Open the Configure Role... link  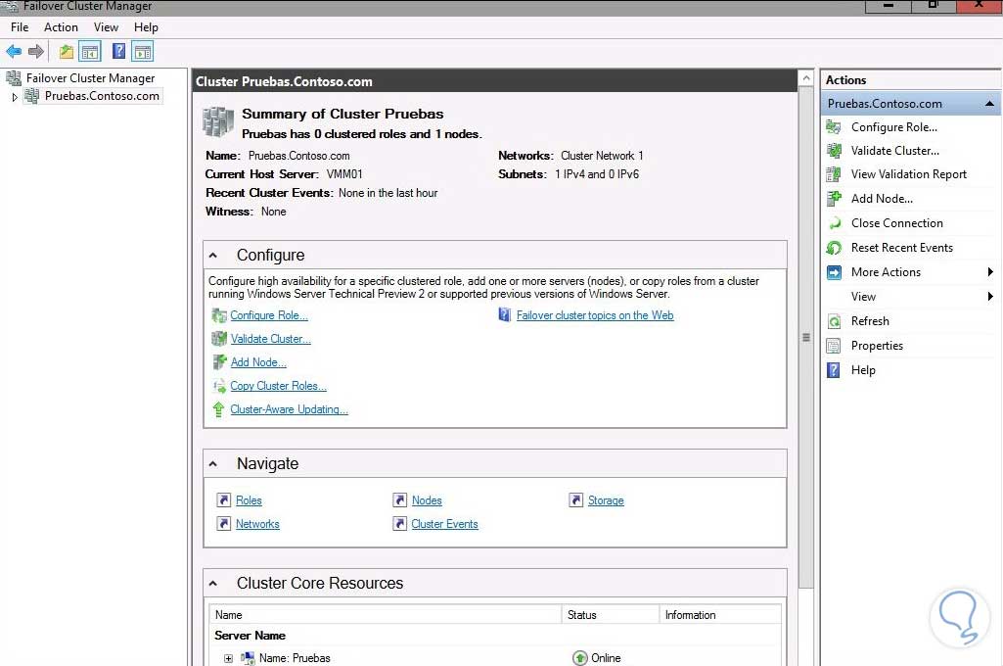point(269,315)
